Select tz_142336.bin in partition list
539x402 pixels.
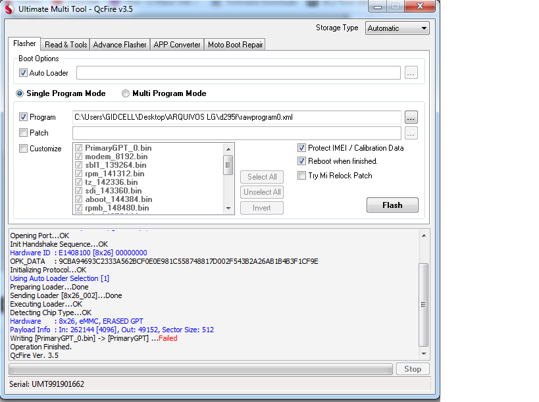pyautogui.click(x=111, y=182)
